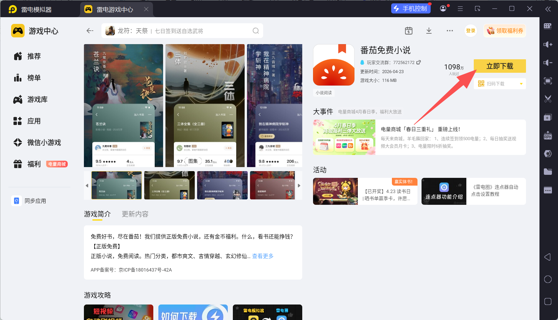The width and height of the screenshot is (558, 320).
Task: Open the 三体 large screenshot
Action: click(205, 105)
